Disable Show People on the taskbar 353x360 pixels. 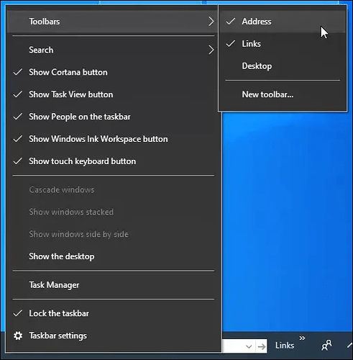click(x=113, y=117)
